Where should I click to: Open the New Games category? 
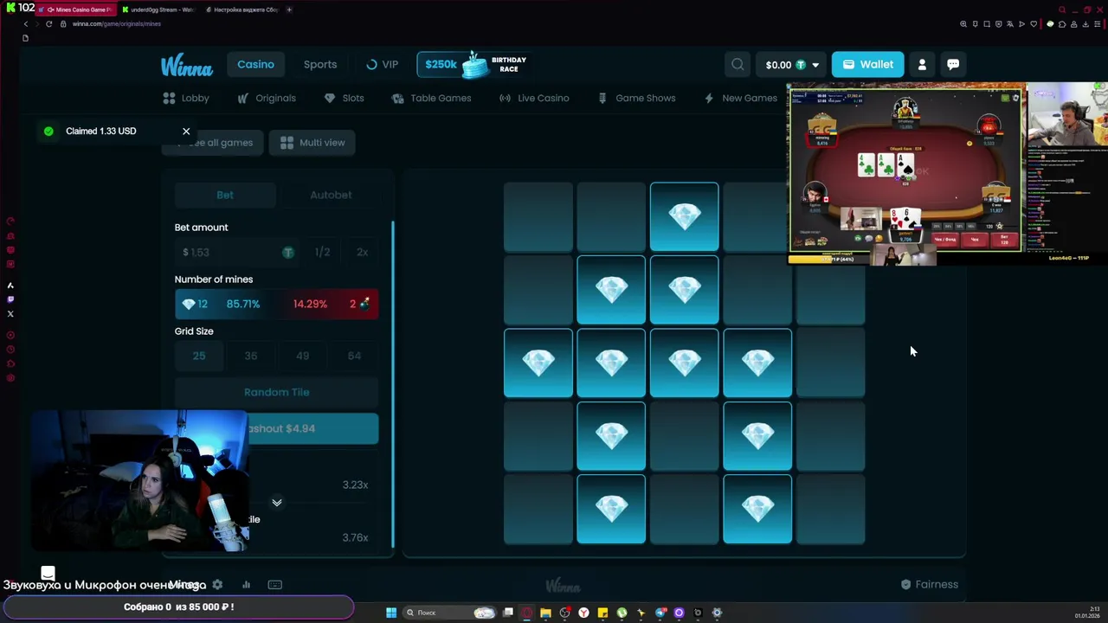[x=741, y=98]
